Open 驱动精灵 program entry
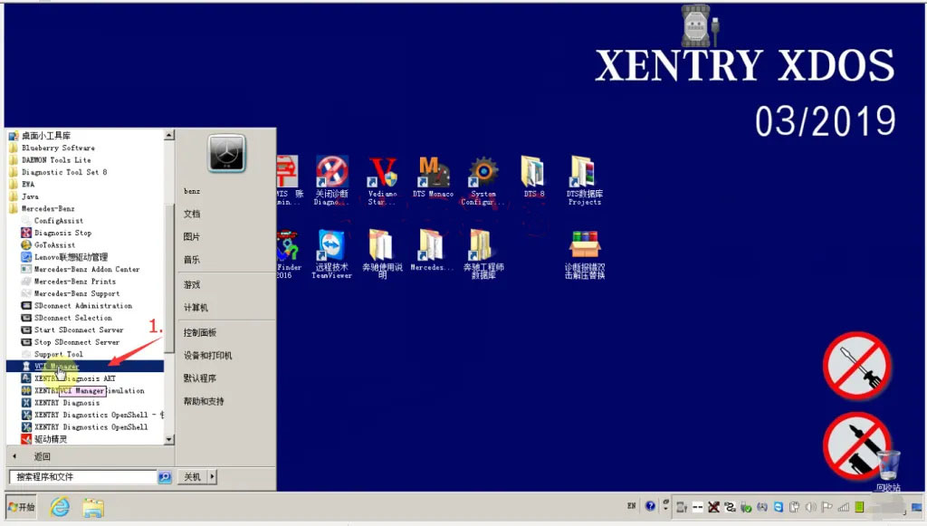Viewport: 927px width, 526px height. 44,439
